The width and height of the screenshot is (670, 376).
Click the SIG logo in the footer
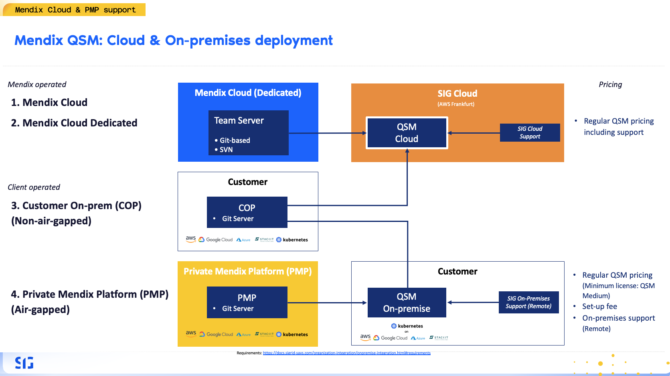24,363
